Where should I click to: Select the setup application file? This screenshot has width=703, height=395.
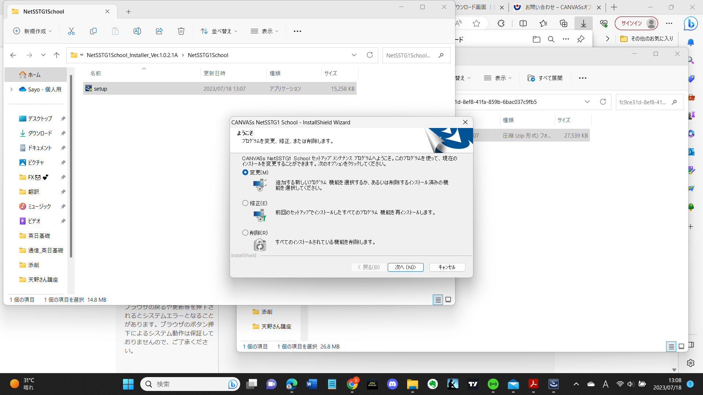[220, 89]
